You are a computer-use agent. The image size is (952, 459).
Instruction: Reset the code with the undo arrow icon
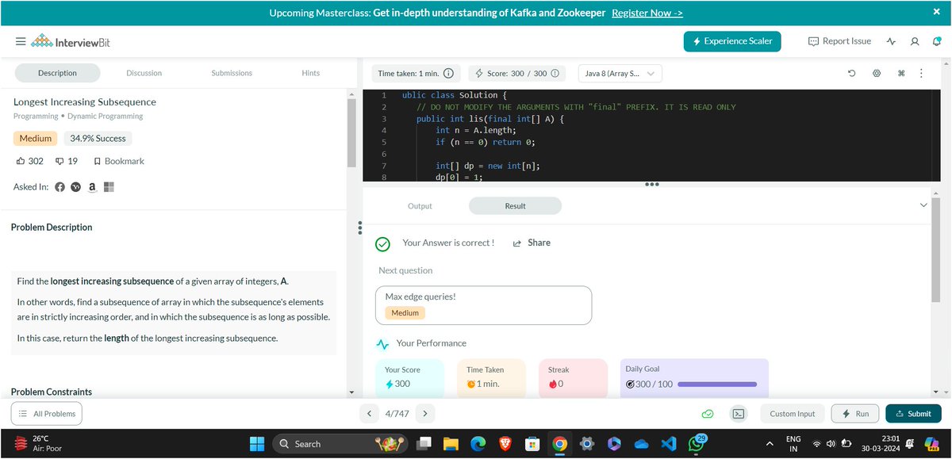[x=852, y=74]
